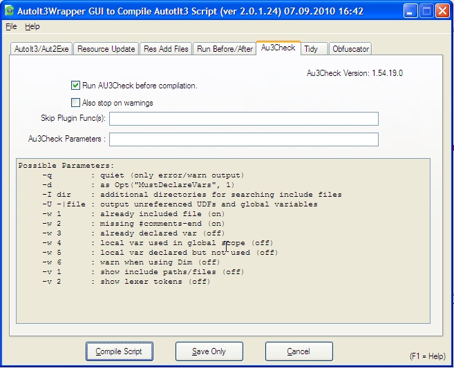This screenshot has height=368, width=454.
Task: Open the File menu
Action: tap(11, 26)
